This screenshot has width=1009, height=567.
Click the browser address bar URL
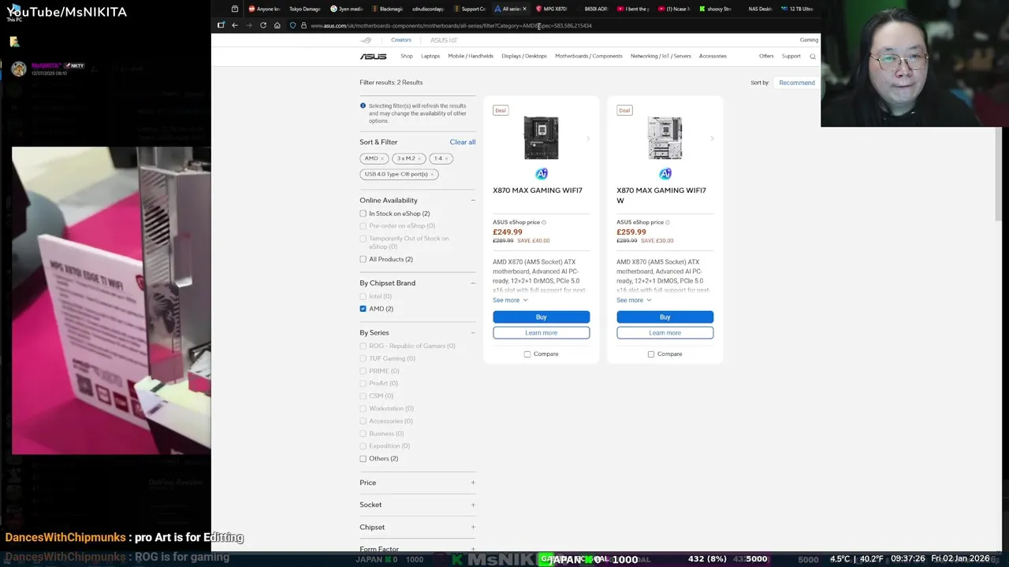451,25
